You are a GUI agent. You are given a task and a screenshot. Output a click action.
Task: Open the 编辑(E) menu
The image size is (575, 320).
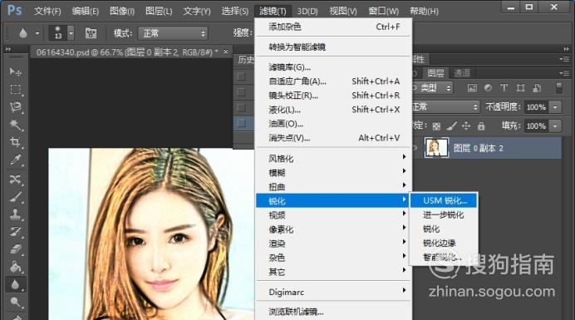coord(85,12)
